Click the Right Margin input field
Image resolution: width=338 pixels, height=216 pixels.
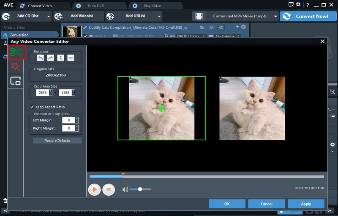coord(68,128)
